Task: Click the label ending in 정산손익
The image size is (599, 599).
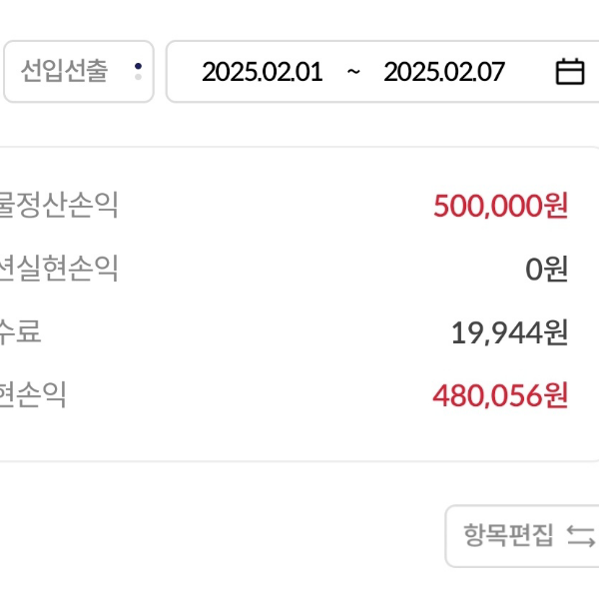Action: point(60,206)
